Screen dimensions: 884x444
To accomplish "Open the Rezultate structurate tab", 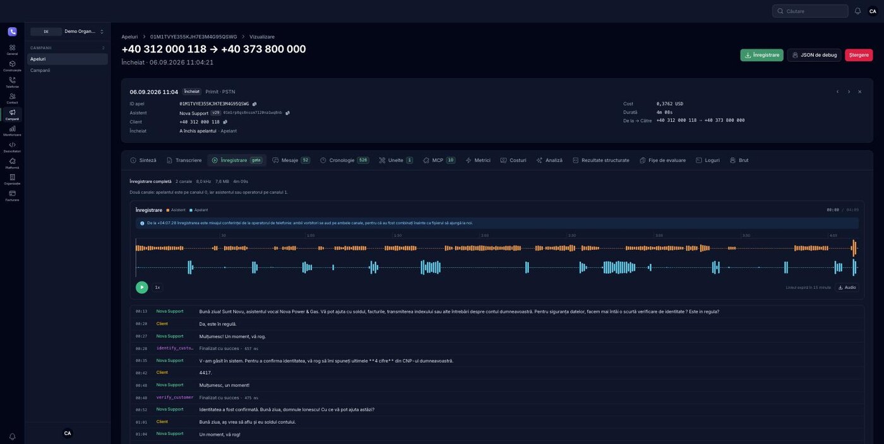I will (x=601, y=160).
